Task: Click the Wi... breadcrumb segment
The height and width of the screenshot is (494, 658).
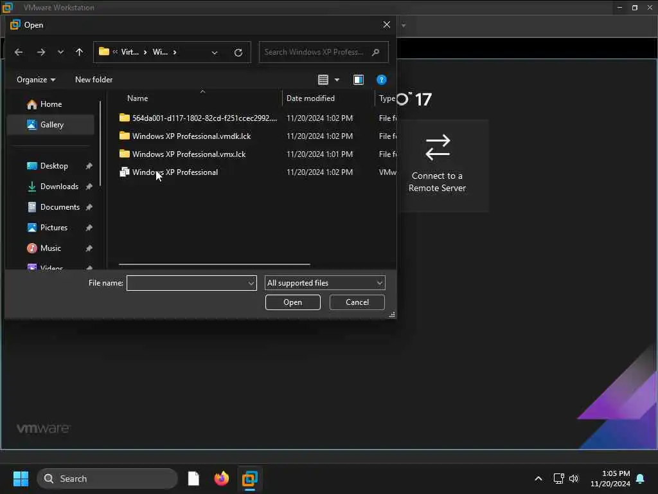Action: point(160,52)
